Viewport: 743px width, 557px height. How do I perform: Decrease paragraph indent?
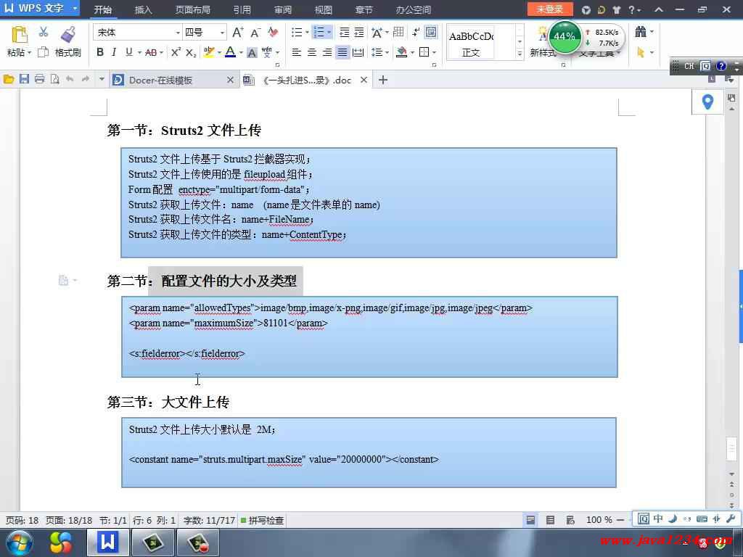[x=345, y=32]
